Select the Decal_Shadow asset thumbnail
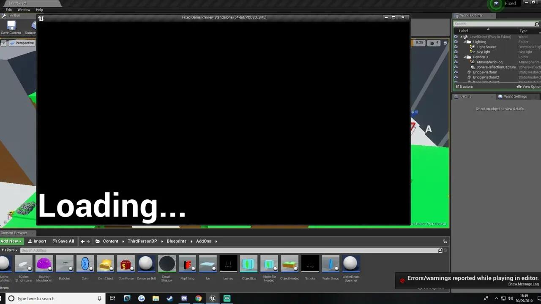Viewport: 541px width, 304px height. (167, 264)
